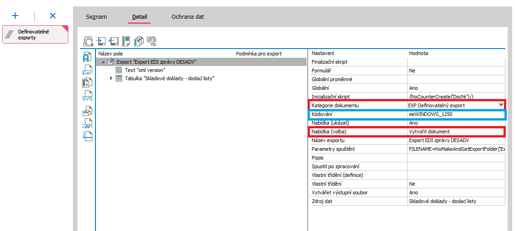Click the blue plus add icon
Viewport: 515px width, 231px height.
tap(15, 16)
